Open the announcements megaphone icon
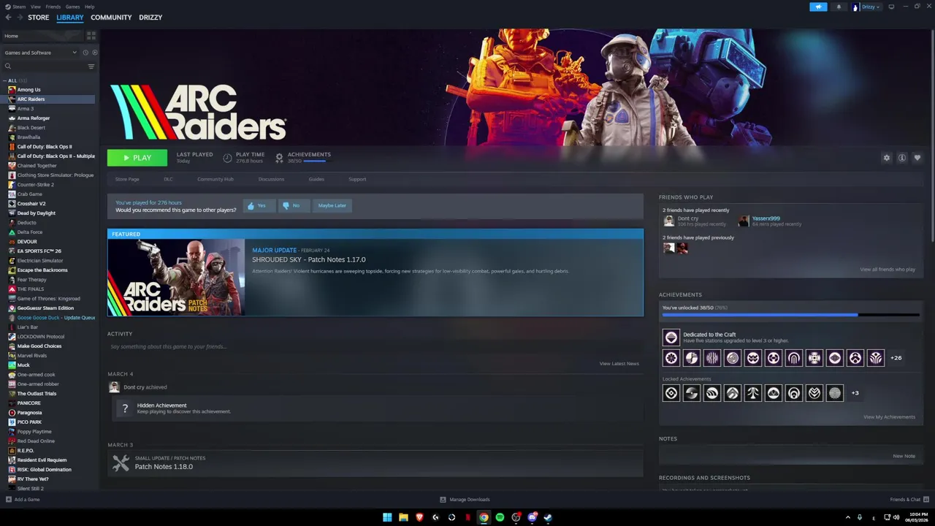935x526 pixels. point(818,7)
